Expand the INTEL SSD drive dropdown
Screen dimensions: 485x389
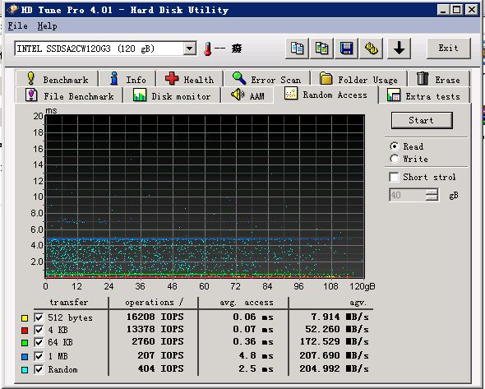(189, 49)
